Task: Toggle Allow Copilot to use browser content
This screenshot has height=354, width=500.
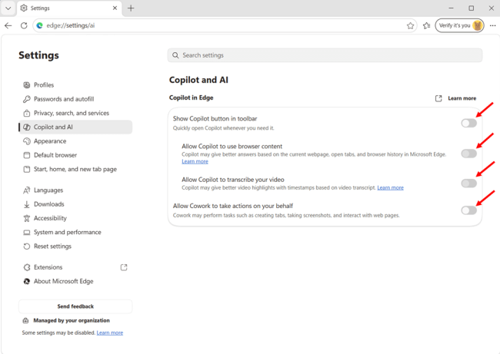Action: coord(468,154)
